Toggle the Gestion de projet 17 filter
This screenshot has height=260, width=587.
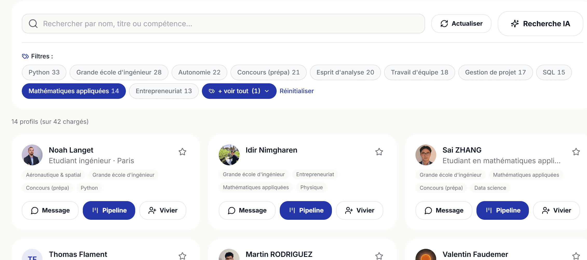click(496, 72)
